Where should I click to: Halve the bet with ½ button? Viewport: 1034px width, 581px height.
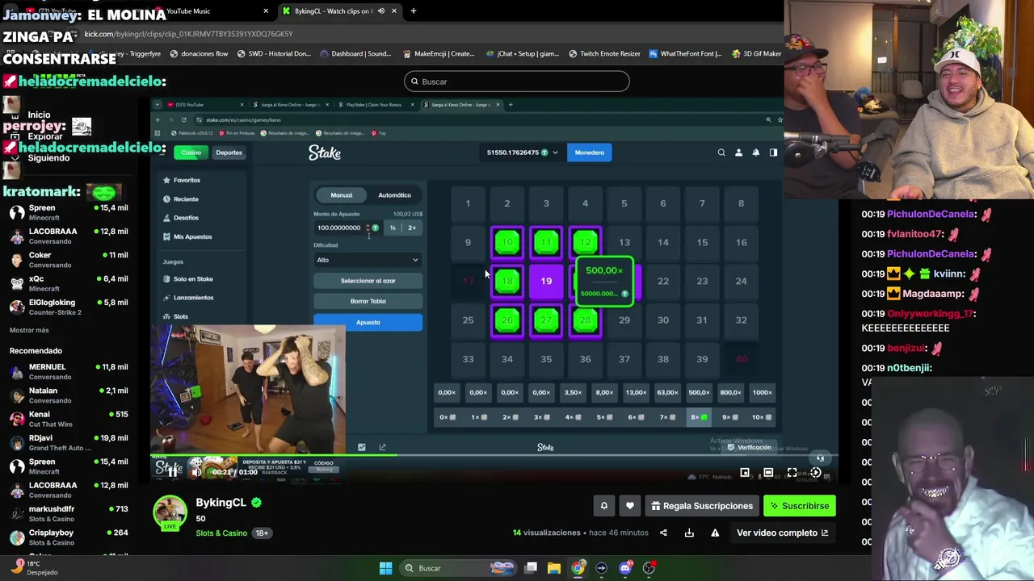point(393,228)
